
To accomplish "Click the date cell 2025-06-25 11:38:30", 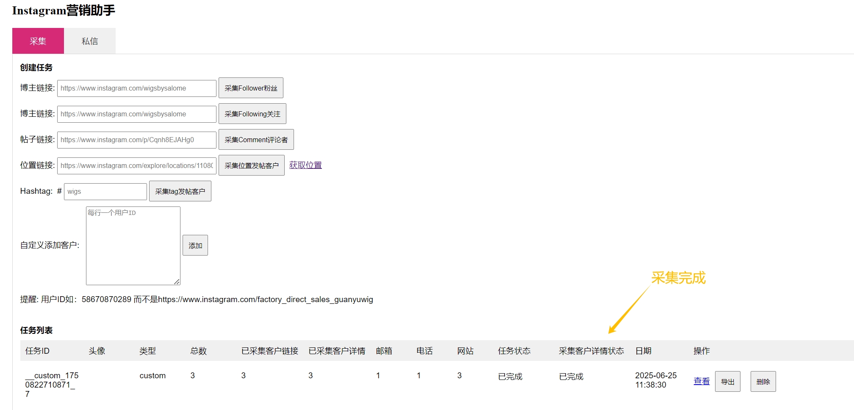I will pos(656,380).
